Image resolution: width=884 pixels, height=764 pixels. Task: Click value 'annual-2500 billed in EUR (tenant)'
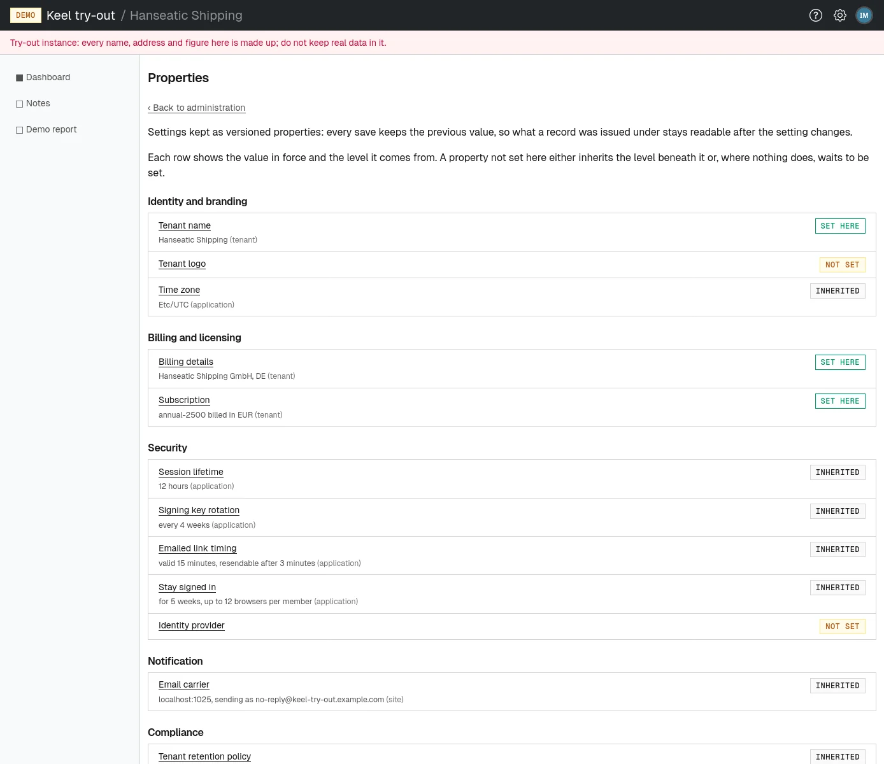(x=220, y=415)
